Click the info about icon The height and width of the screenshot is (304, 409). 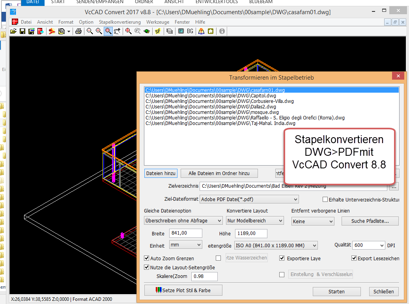[222, 31]
